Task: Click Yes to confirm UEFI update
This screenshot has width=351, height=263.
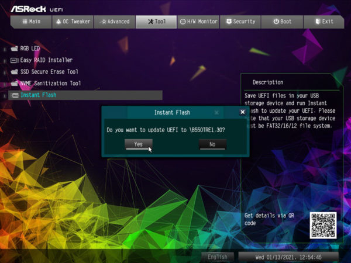Action: 139,144
